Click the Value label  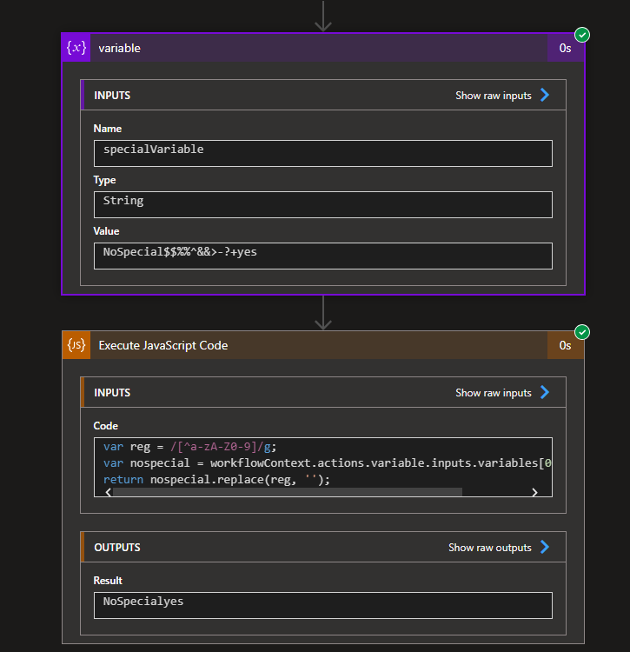tap(106, 231)
